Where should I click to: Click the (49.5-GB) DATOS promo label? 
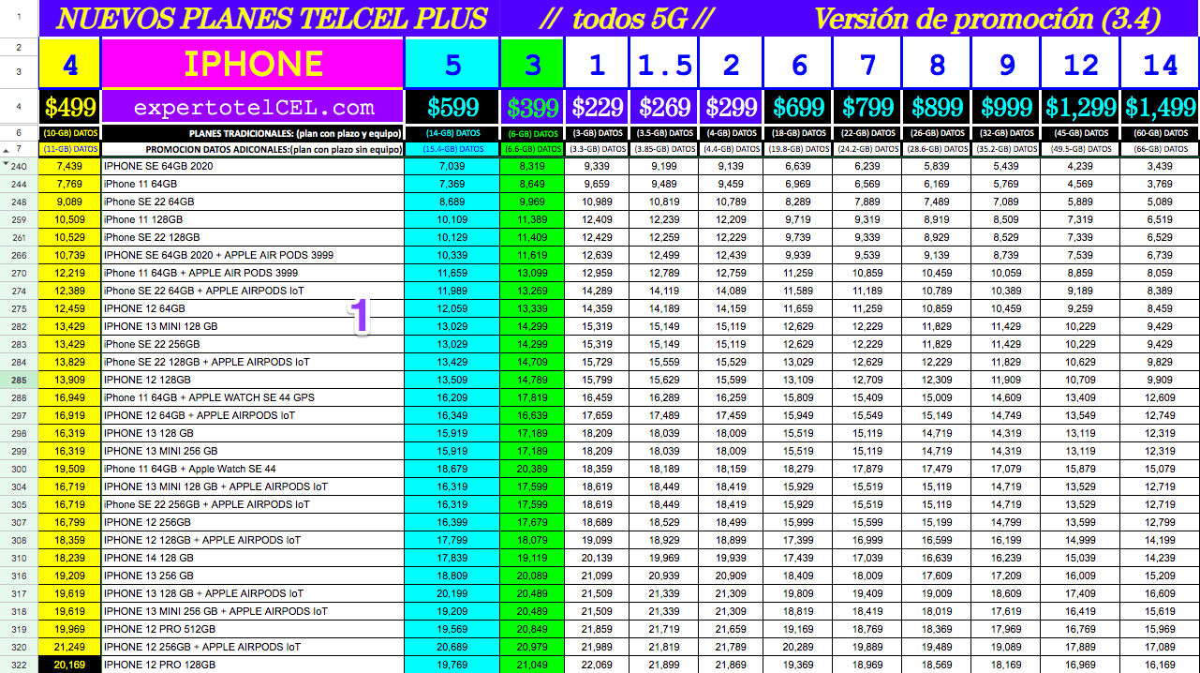click(x=1081, y=148)
